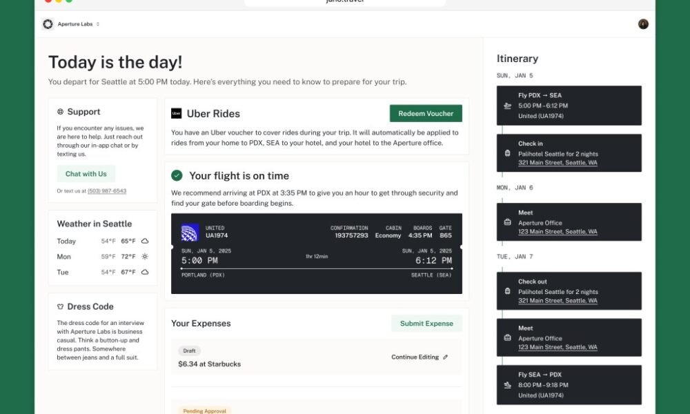This screenshot has width=690, height=414.
Task: Submit a new expense
Action: [x=426, y=324]
